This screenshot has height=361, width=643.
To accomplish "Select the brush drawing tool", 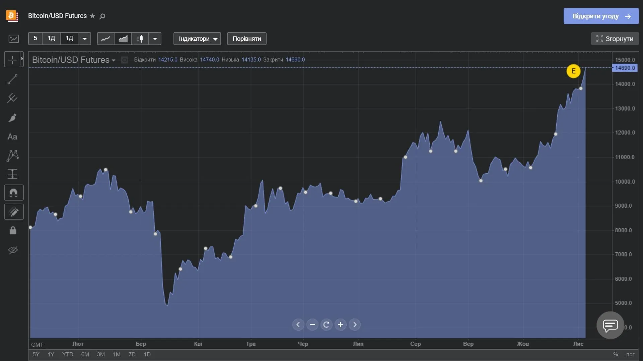I will pyautogui.click(x=12, y=118).
